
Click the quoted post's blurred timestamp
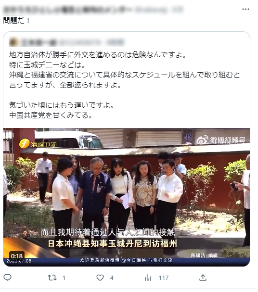coord(116,42)
